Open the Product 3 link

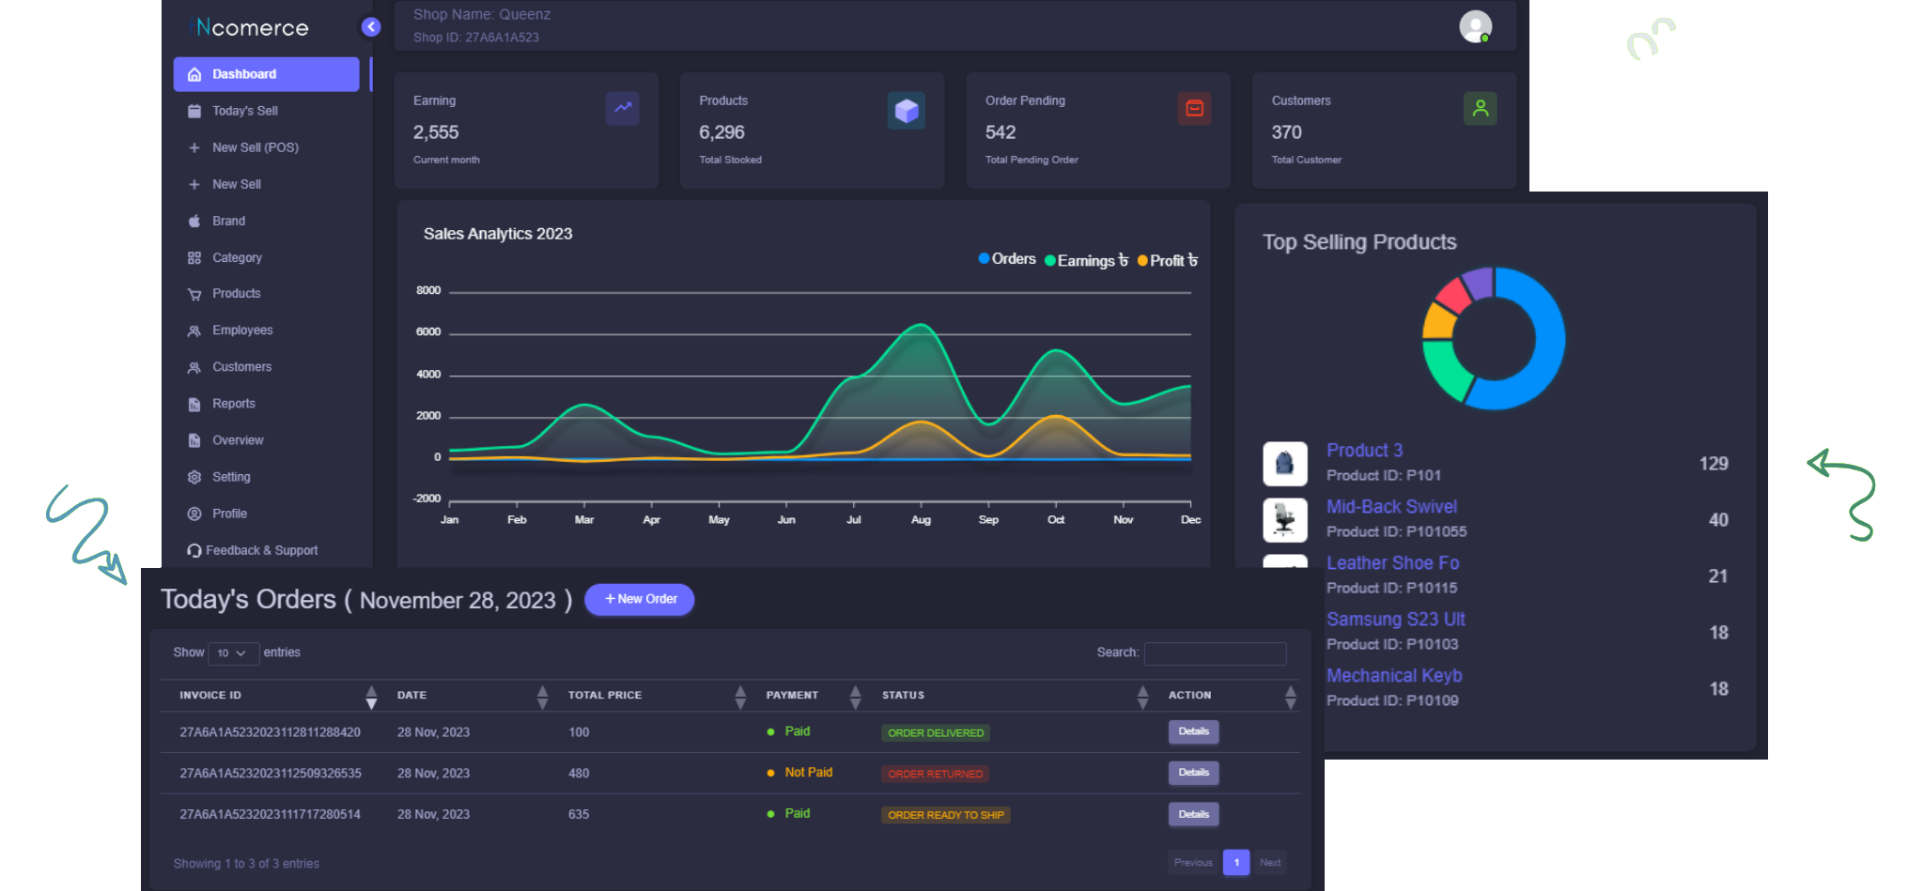(1364, 451)
